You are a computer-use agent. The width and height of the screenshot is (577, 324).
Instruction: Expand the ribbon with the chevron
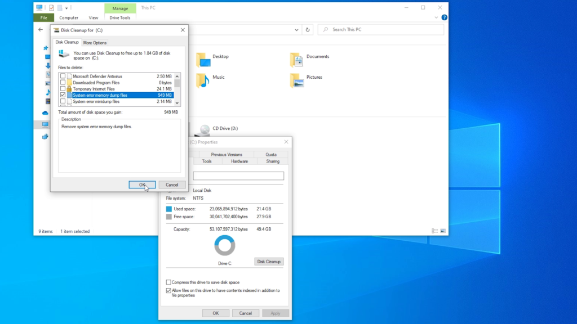(436, 17)
